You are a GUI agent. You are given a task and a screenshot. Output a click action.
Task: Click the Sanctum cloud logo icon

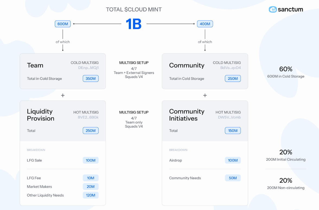coord(273,9)
